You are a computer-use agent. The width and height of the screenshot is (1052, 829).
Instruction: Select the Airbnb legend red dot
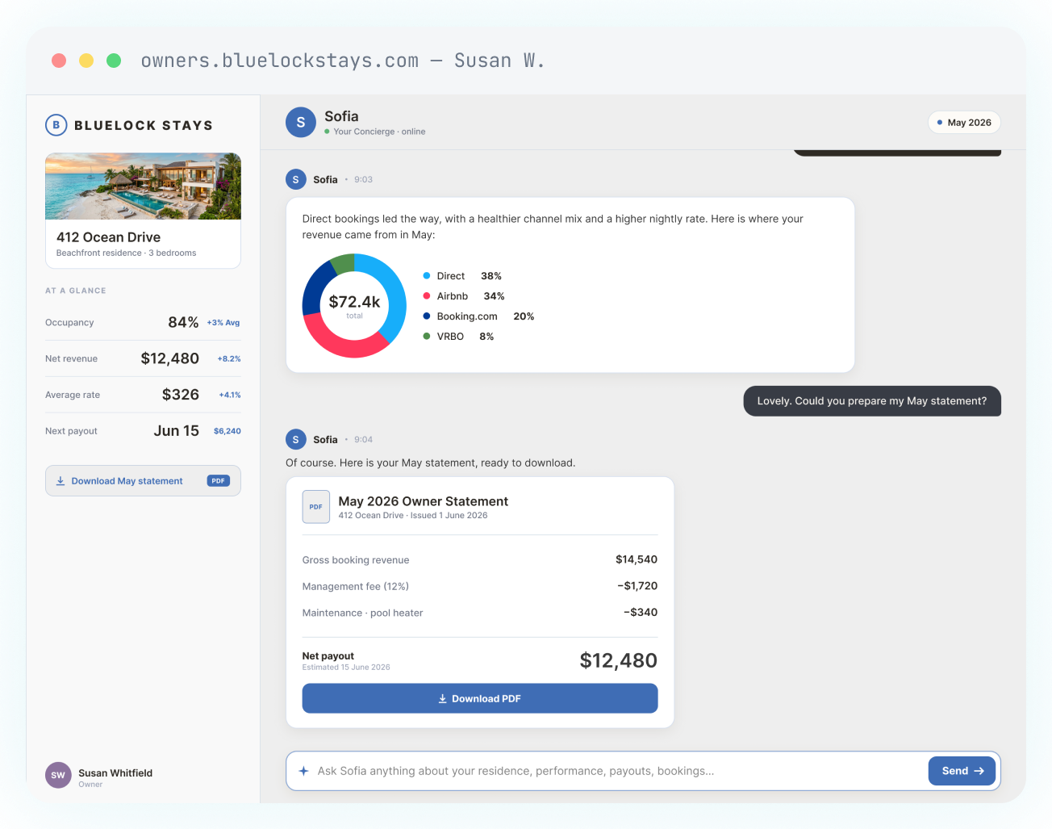tap(427, 296)
